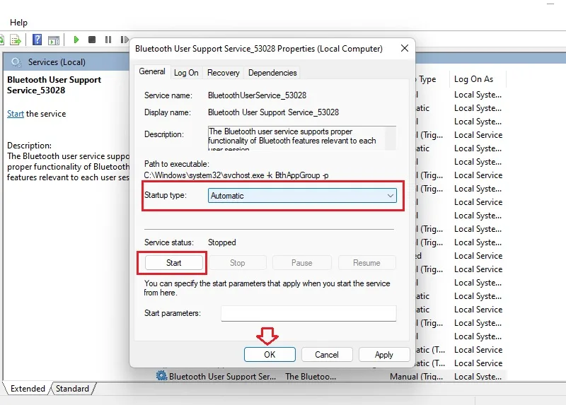Click the Description box scrollbar
The height and width of the screenshot is (405, 566).
pos(391,138)
